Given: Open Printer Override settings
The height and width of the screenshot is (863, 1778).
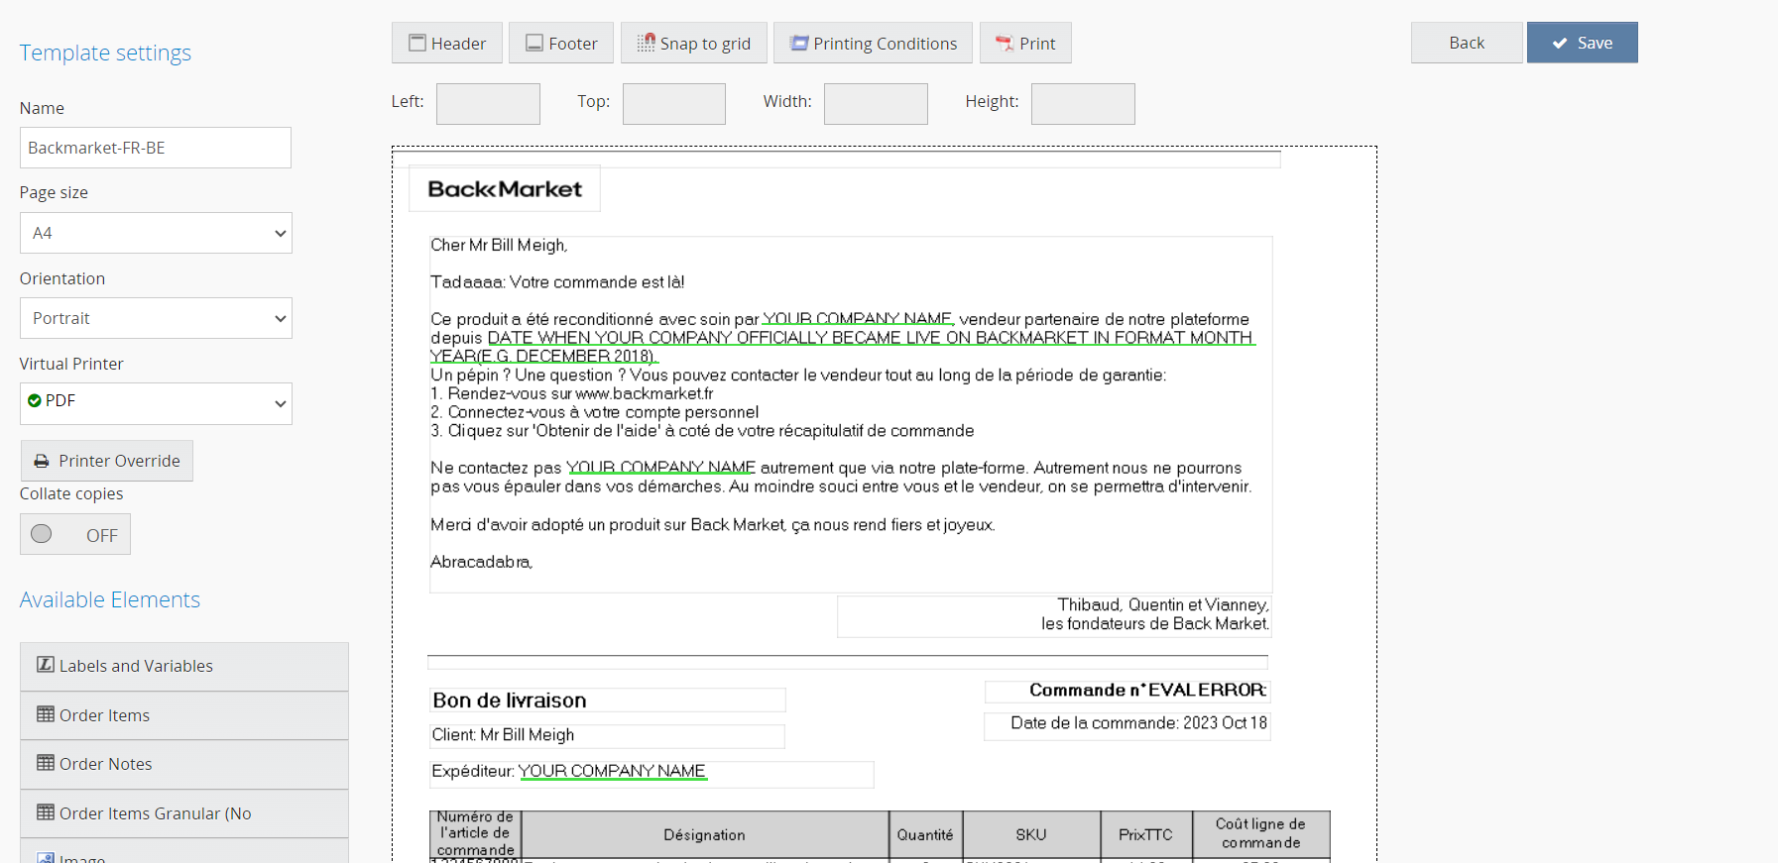Looking at the screenshot, I should [107, 461].
